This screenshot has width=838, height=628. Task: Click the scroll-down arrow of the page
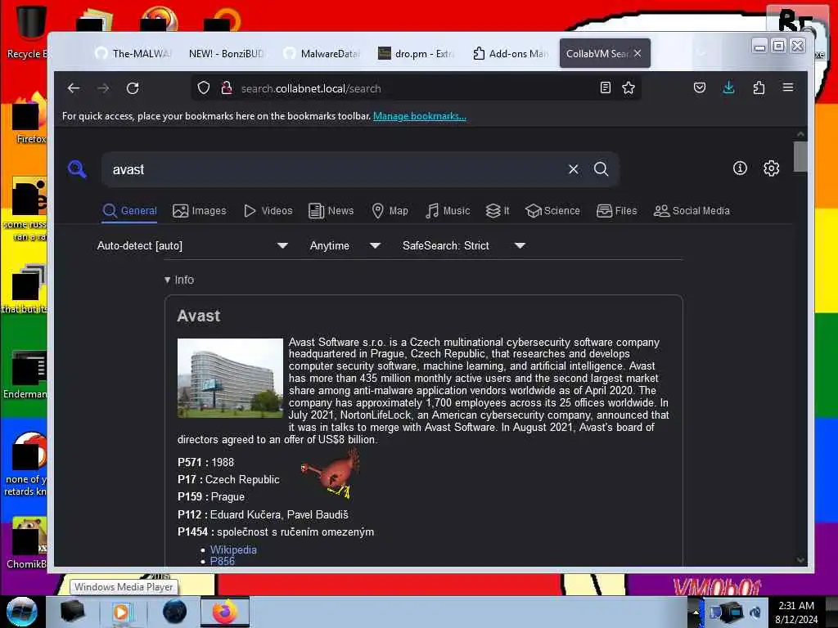point(800,559)
